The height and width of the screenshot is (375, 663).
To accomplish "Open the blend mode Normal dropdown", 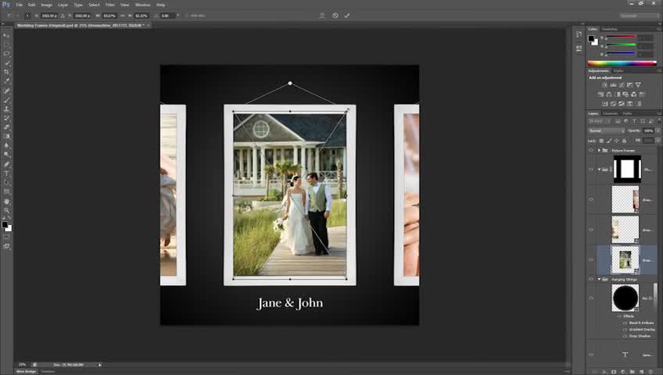I will [607, 130].
